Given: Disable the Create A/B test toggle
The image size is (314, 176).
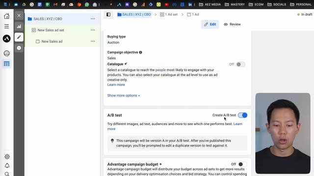Looking at the screenshot, I should pos(242,115).
